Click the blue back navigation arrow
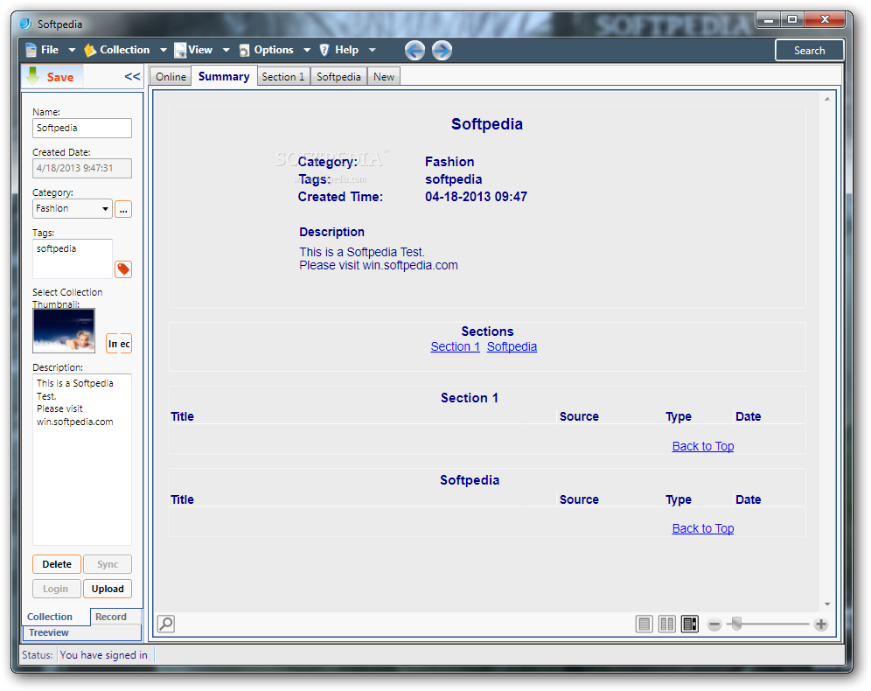This screenshot has width=871, height=691. click(415, 51)
